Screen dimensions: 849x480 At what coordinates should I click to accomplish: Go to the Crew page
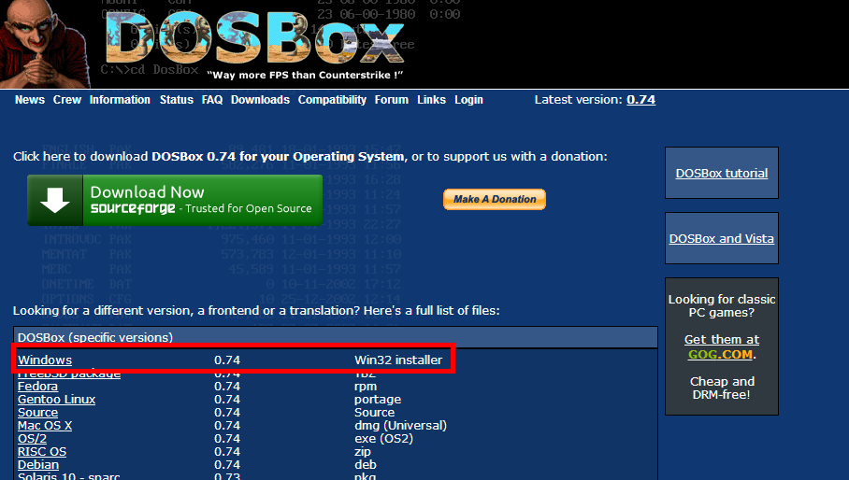tap(67, 100)
